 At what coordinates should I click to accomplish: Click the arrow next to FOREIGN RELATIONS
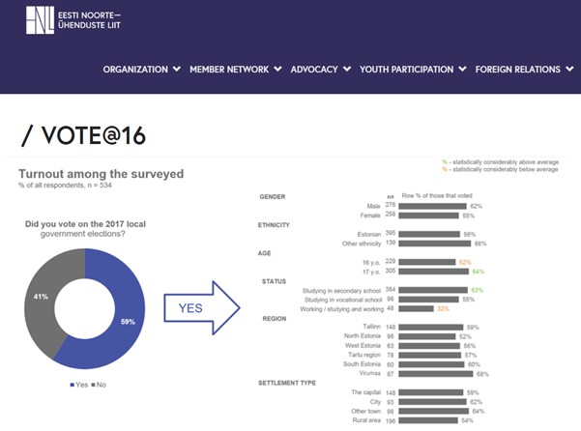click(x=569, y=70)
